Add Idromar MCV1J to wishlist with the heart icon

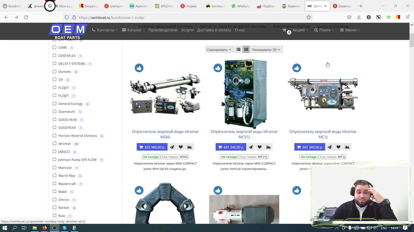(259, 147)
